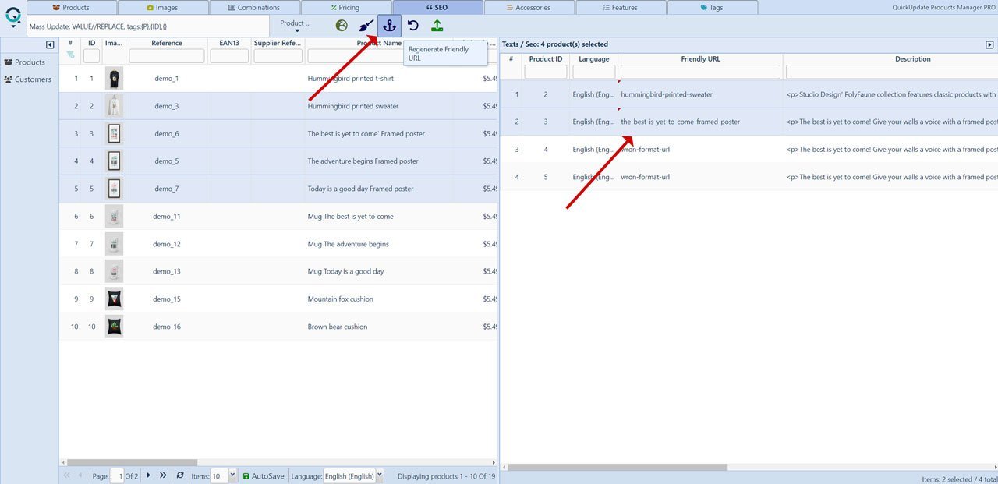The image size is (998, 484).
Task: Open the Product dropdown in toolbar
Action: pos(296,26)
